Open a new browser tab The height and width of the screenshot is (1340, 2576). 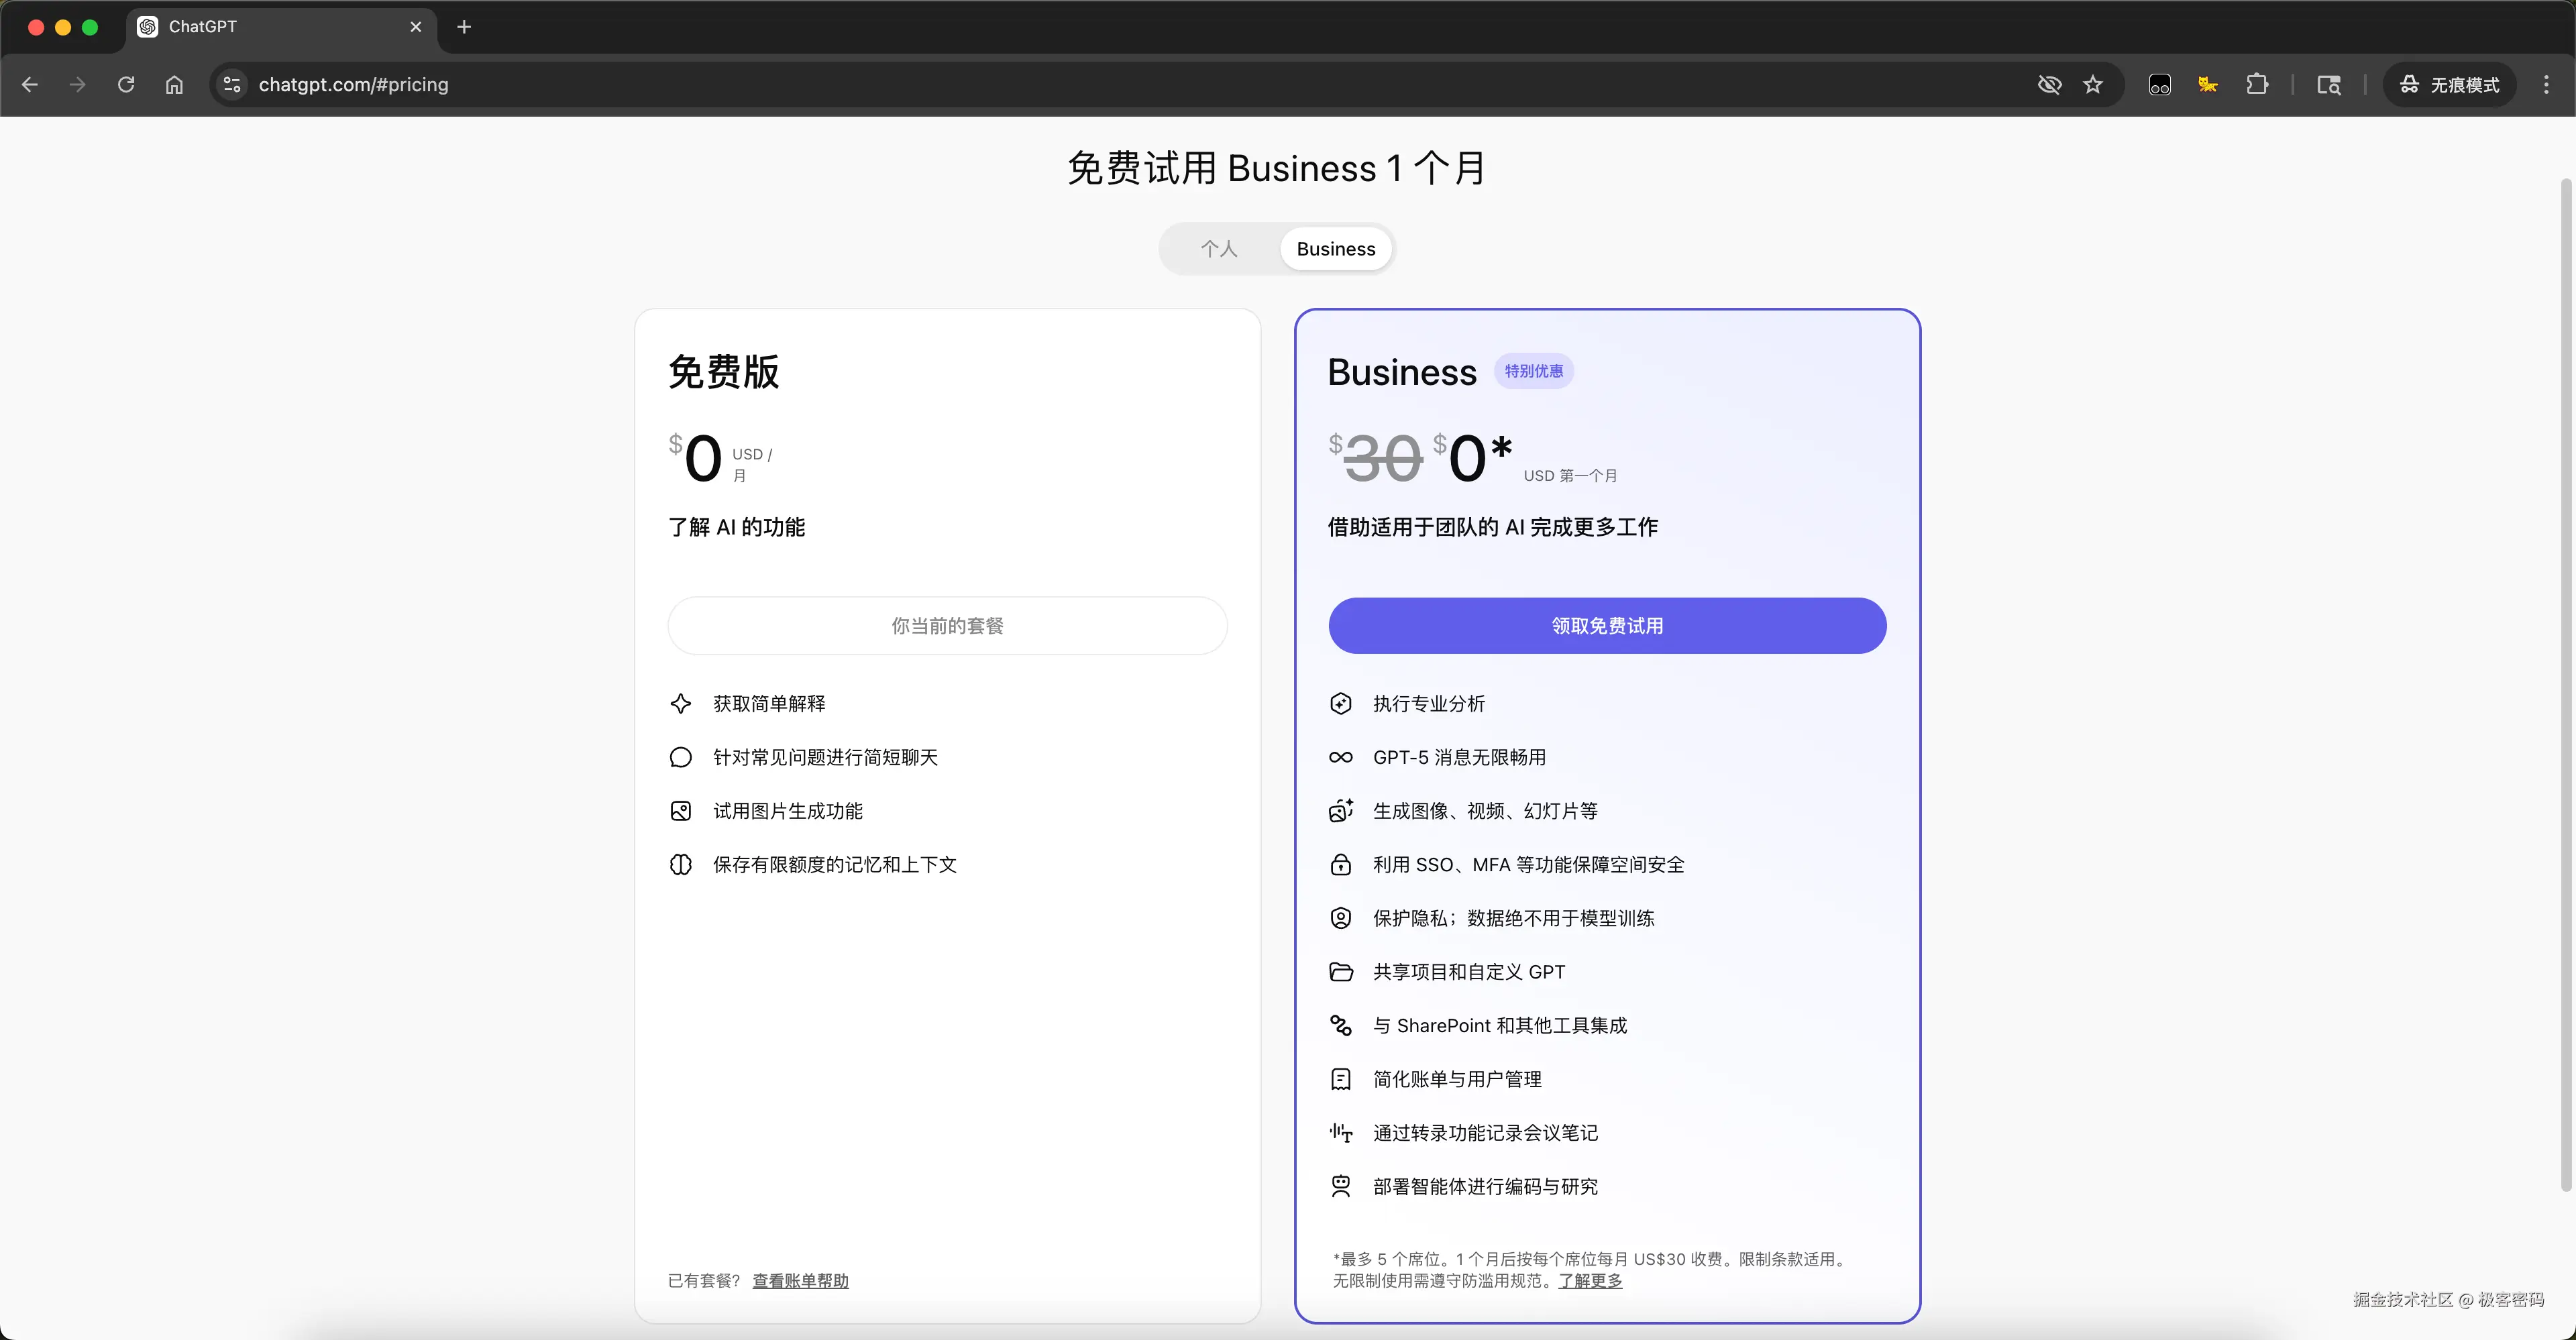(464, 27)
